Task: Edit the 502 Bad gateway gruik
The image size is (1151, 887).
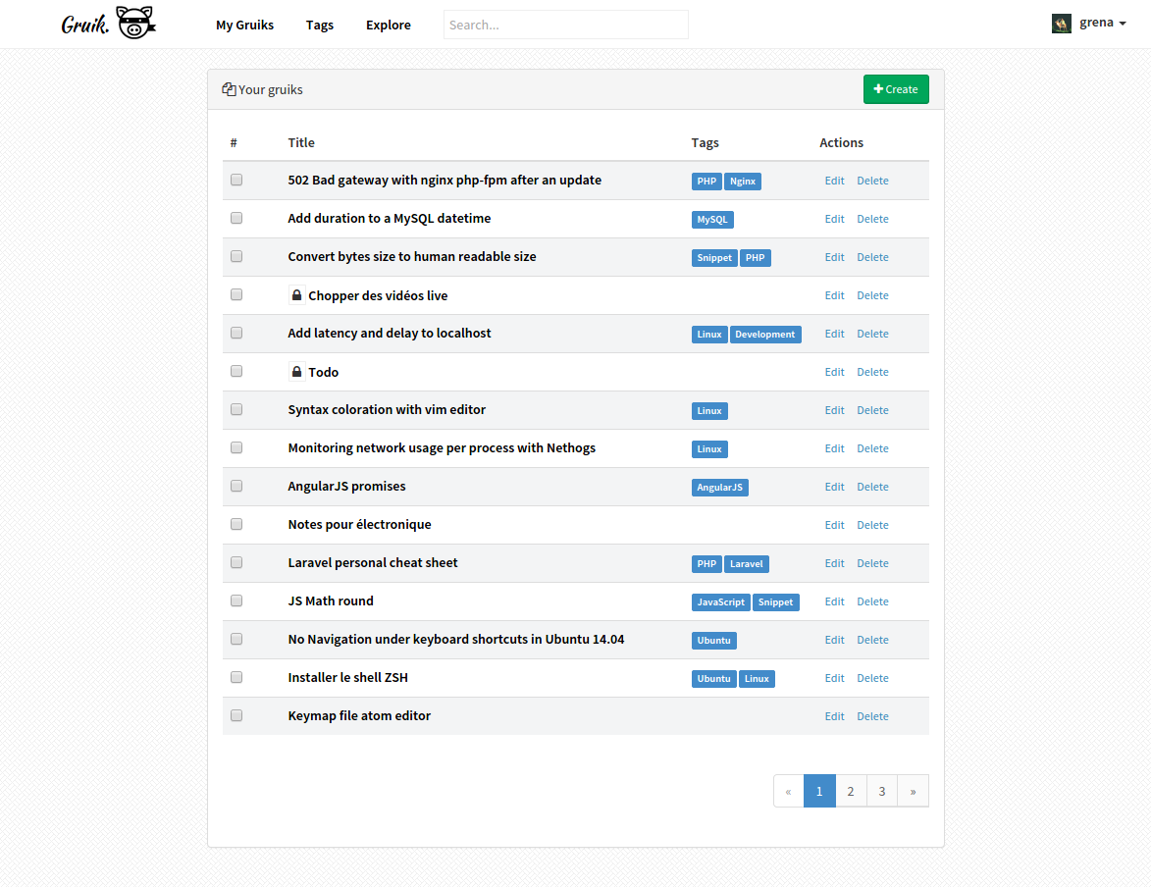Action: pyautogui.click(x=834, y=181)
